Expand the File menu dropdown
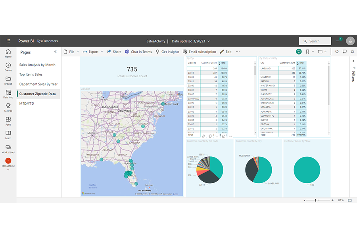Image resolution: width=357 pixels, height=238 pixels. pyautogui.click(x=71, y=52)
